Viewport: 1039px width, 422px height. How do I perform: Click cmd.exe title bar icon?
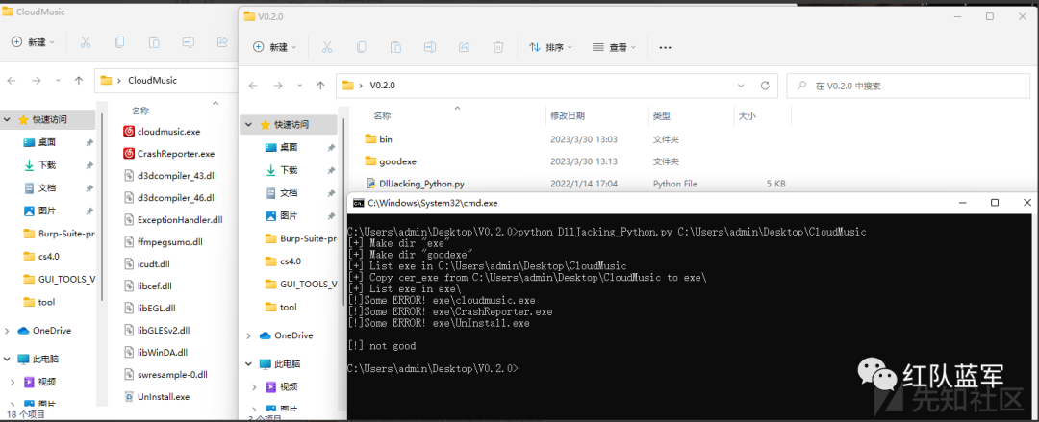(x=358, y=203)
